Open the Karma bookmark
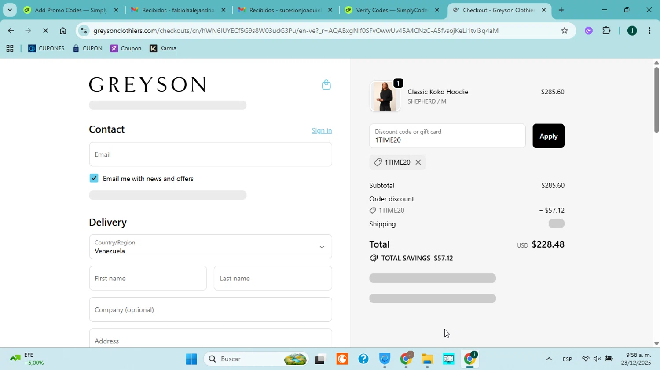 (x=163, y=48)
